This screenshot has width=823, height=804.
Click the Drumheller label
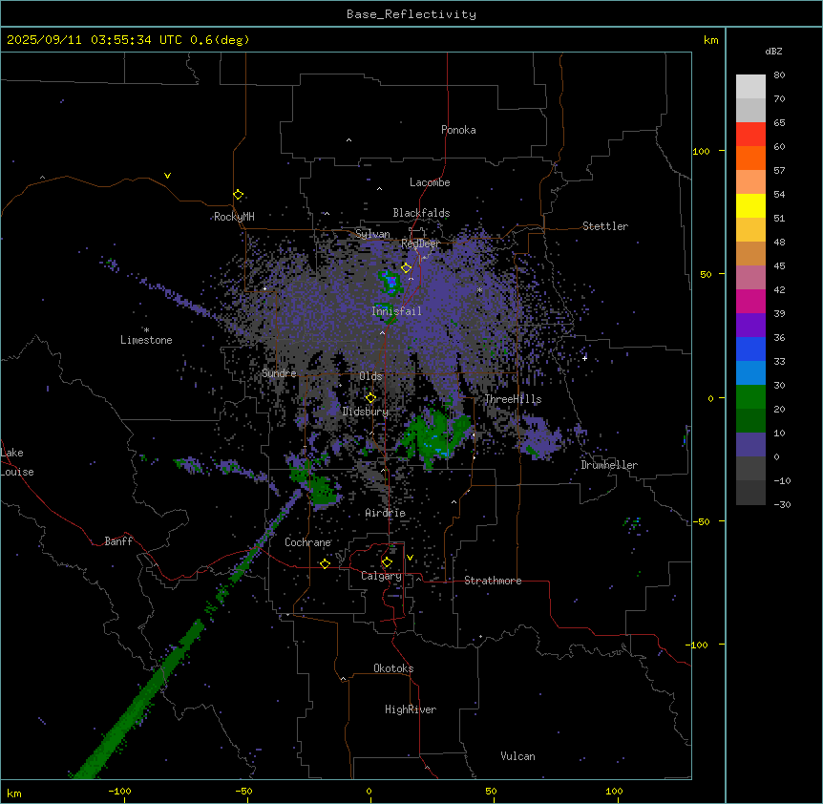pos(609,465)
